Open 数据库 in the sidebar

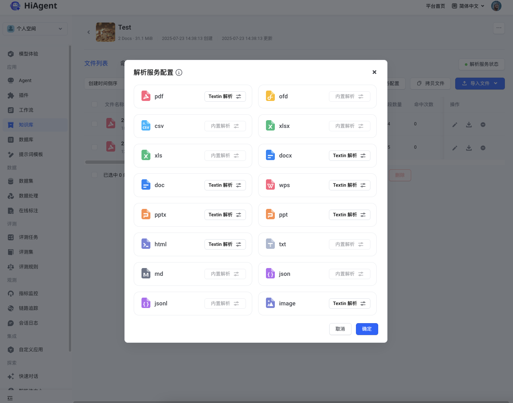35,140
